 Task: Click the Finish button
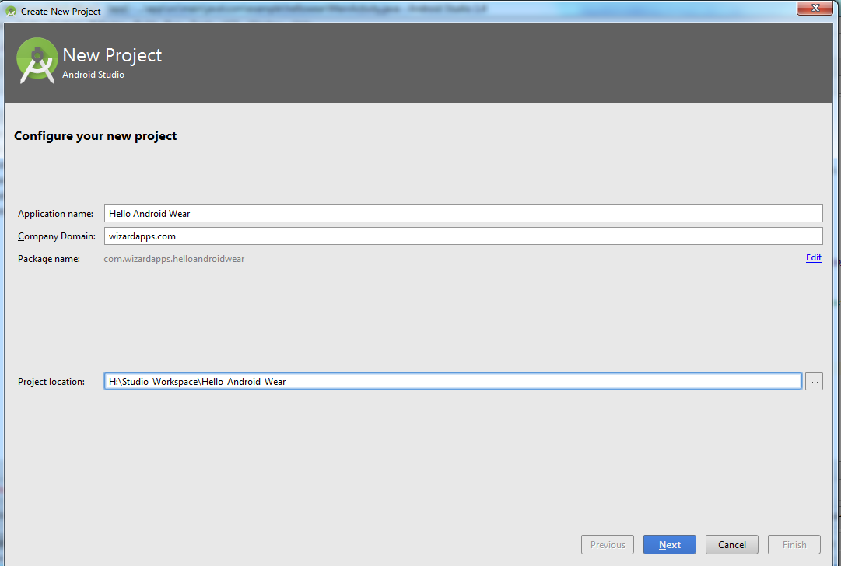794,544
